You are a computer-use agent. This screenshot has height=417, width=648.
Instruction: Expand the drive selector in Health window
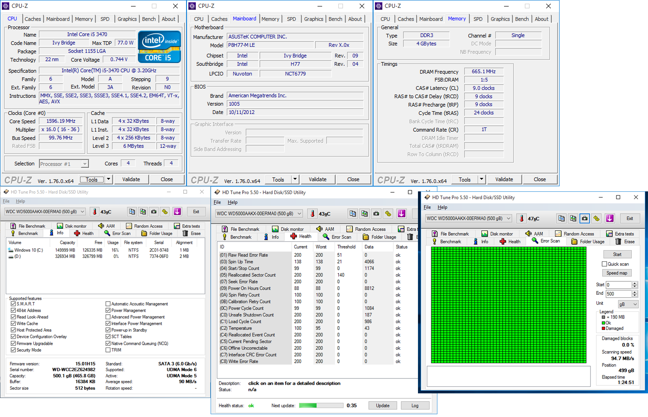[x=299, y=214]
